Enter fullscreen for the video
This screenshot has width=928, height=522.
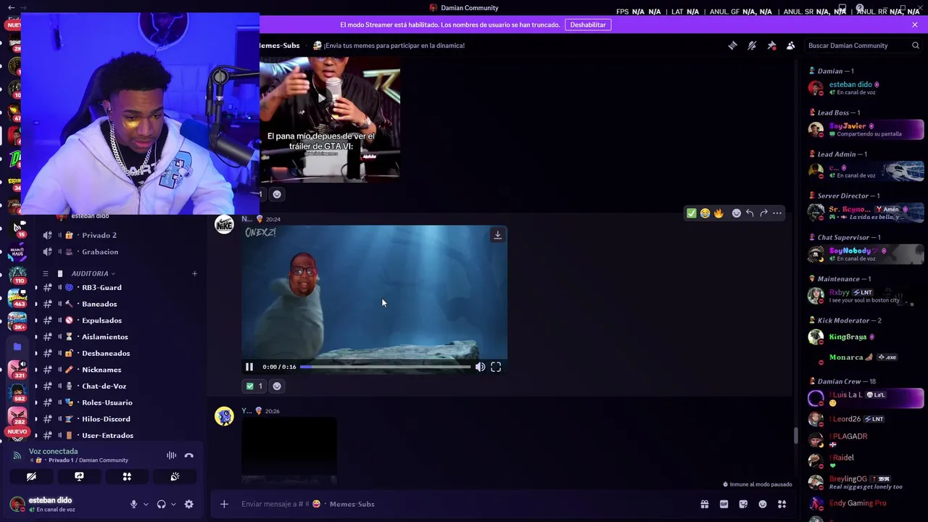click(x=496, y=367)
